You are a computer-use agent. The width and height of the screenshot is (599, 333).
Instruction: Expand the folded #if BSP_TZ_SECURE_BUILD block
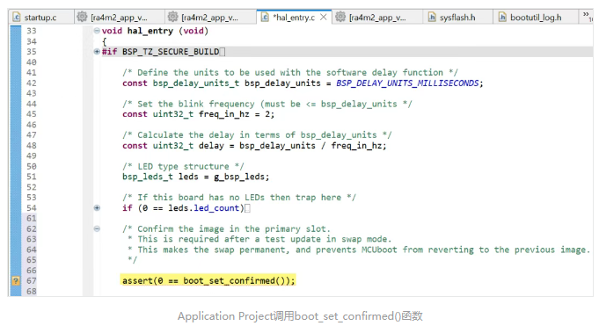coord(97,52)
